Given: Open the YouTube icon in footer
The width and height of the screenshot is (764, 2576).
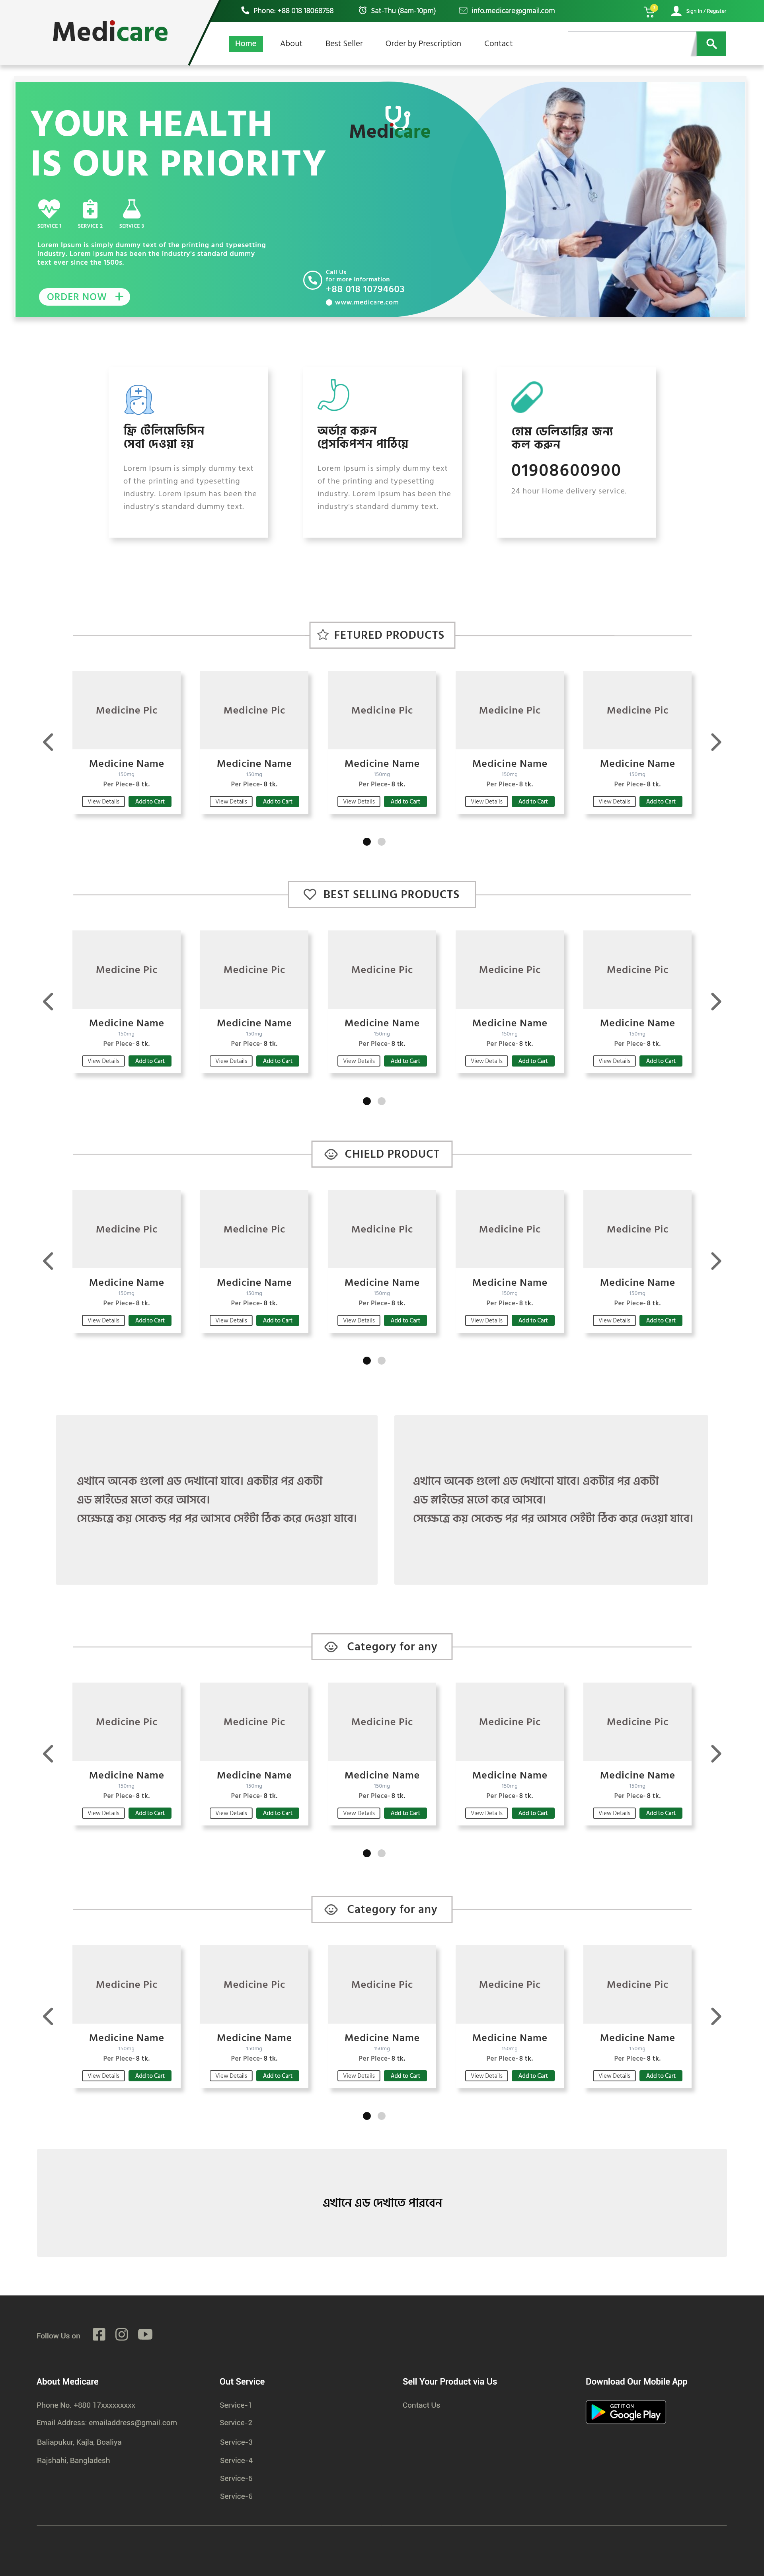Looking at the screenshot, I should pyautogui.click(x=145, y=2334).
